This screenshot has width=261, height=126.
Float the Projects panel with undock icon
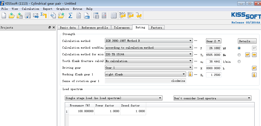click(50, 28)
